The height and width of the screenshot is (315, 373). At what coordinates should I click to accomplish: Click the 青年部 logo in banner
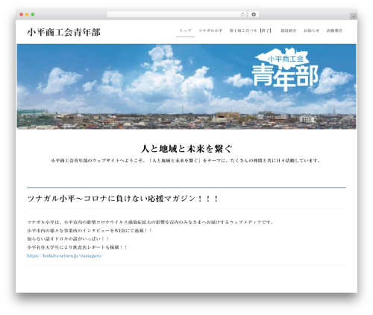[285, 69]
